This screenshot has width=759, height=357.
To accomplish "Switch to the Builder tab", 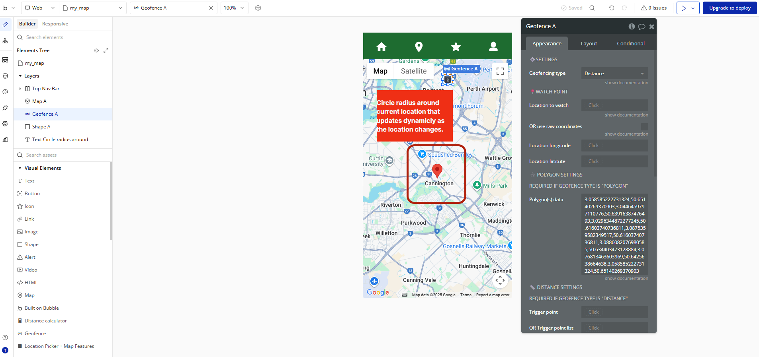I will pos(27,24).
